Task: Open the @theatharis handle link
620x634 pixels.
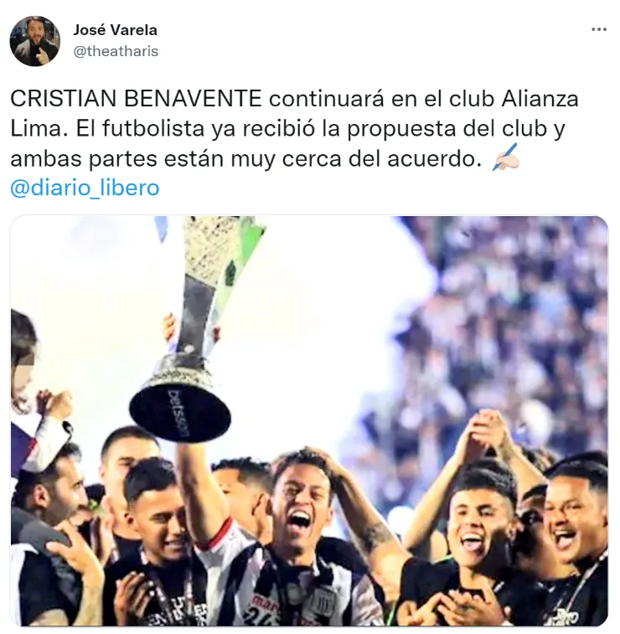Action: (x=116, y=51)
